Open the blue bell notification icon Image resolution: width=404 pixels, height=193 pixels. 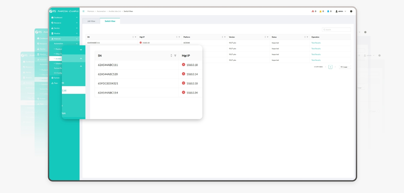tap(328, 11)
